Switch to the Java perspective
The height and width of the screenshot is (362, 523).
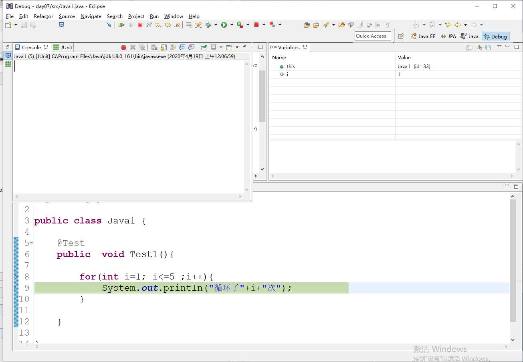coord(470,36)
